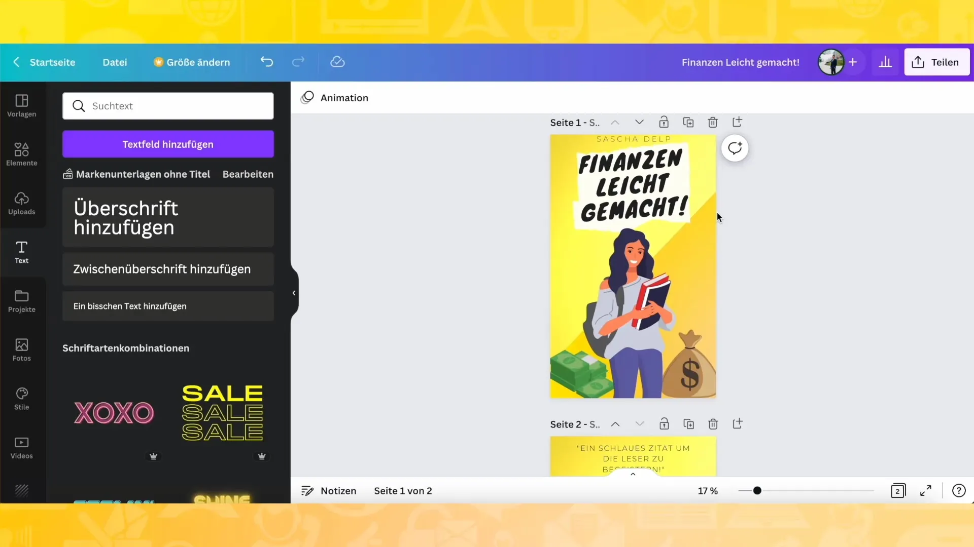Click the Uploads sidebar icon
Image resolution: width=974 pixels, height=547 pixels.
(21, 203)
